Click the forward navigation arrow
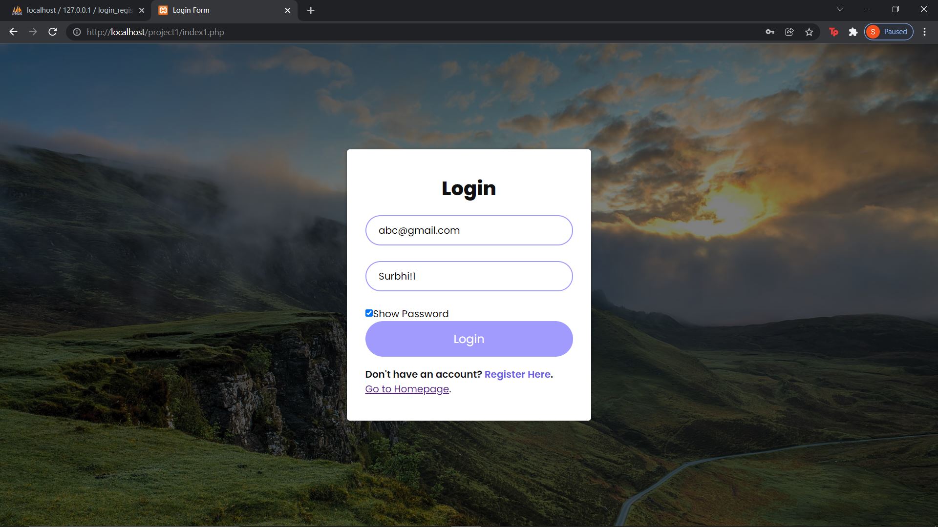 coord(32,32)
